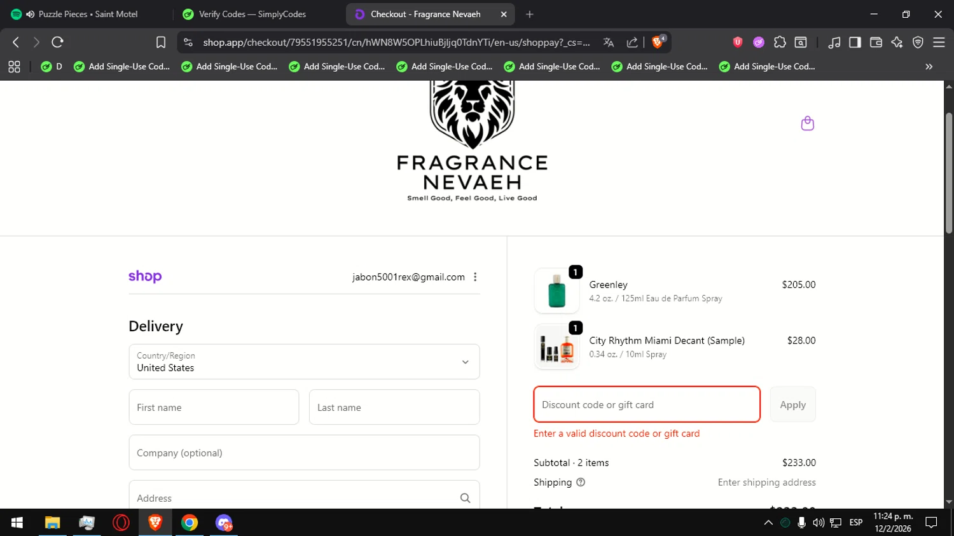Click the Greenley product thumbnail

point(556,291)
